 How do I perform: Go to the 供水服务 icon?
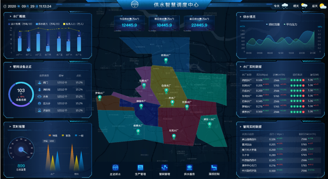coord(189,168)
